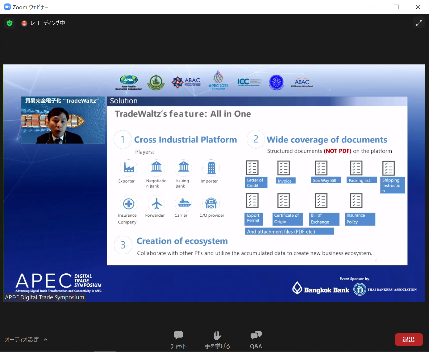Open オーディオ設定 audio settings
429x352 pixels.
(x=22, y=340)
